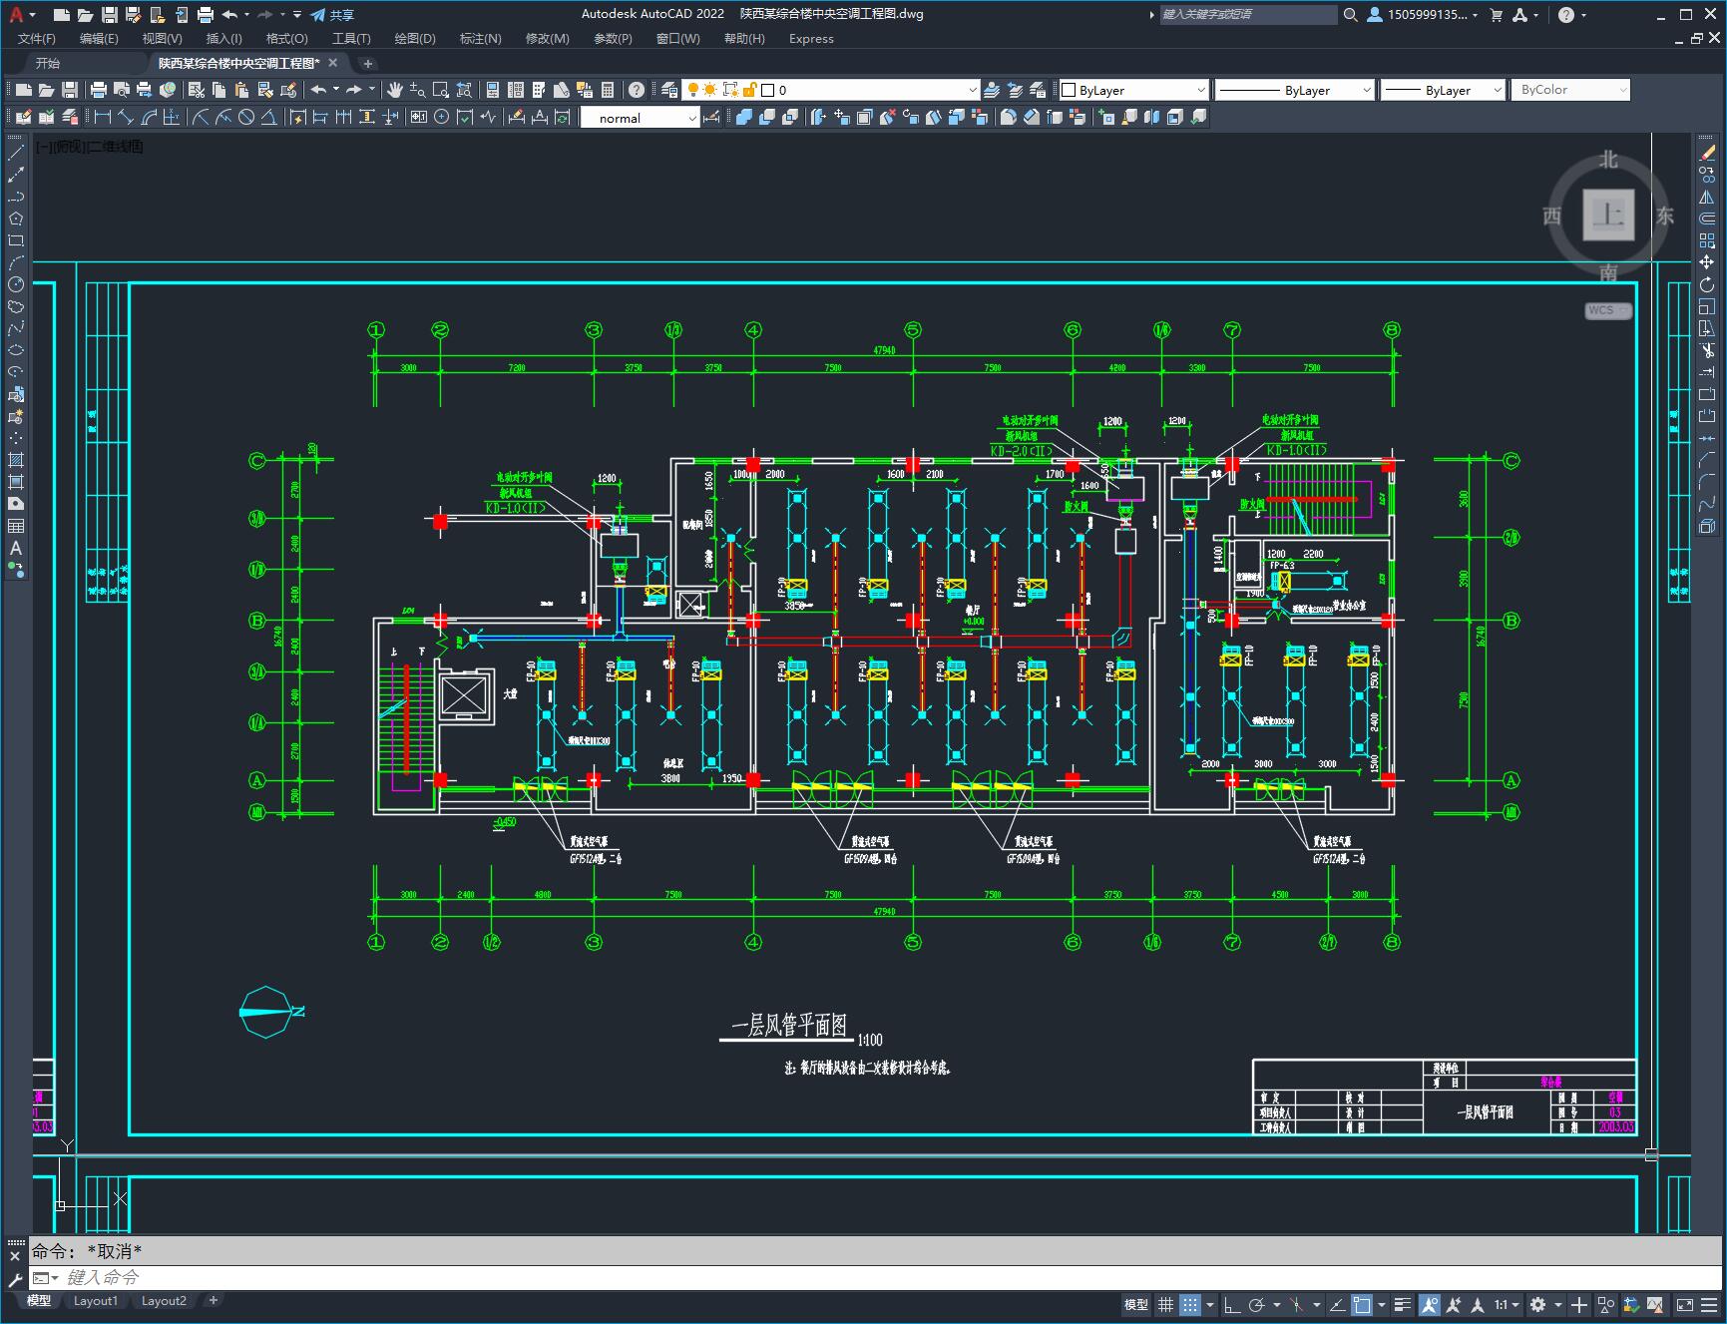Screen dimensions: 1727x1324
Task: Open the Express menu
Action: click(x=811, y=39)
